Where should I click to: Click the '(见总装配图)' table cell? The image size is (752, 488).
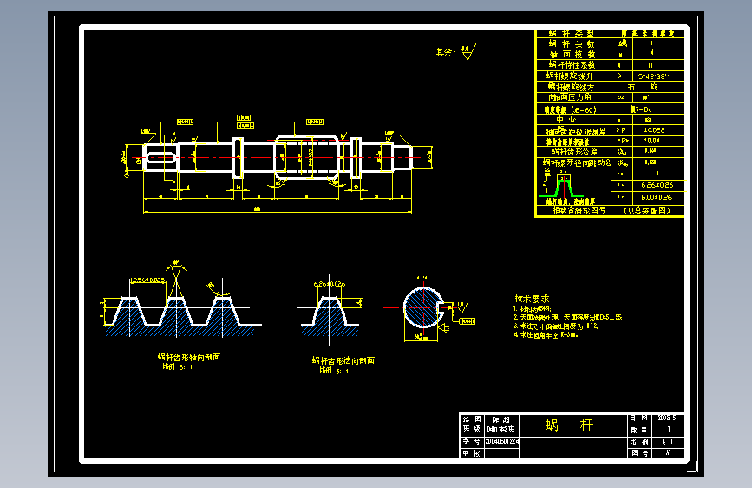(x=647, y=210)
